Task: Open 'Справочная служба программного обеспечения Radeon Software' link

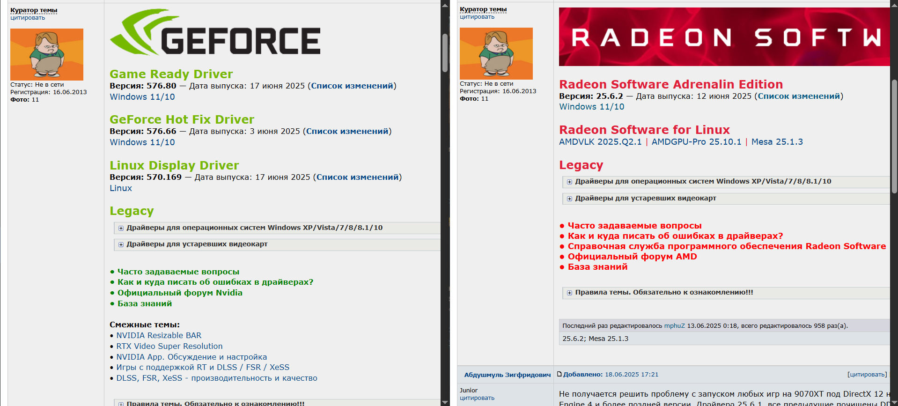Action: tap(727, 246)
